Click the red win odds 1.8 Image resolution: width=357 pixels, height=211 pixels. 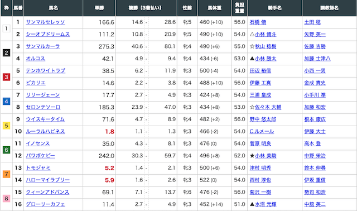(109, 132)
